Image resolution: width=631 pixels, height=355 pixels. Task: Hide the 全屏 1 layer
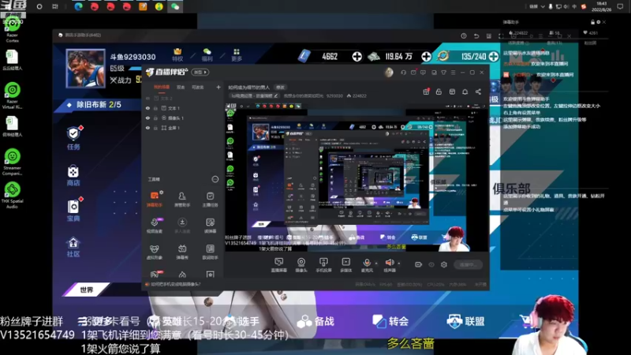click(147, 128)
